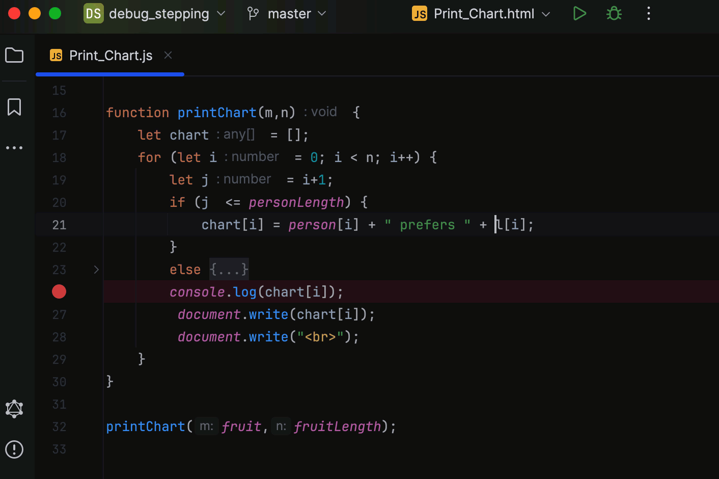Open the debug_stepping project switcher
Screen dimensions: 719x479
coord(153,14)
